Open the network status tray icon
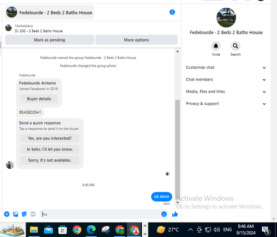This screenshot has width=277, height=237. point(208,230)
